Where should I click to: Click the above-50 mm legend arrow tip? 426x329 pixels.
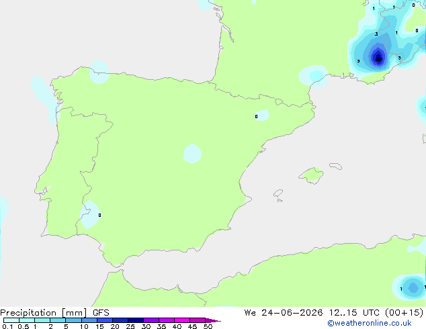(213, 320)
